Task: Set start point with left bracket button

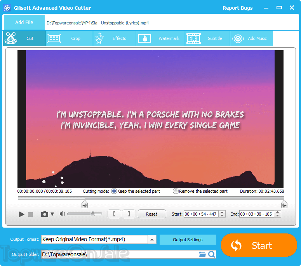Action: pos(114,214)
